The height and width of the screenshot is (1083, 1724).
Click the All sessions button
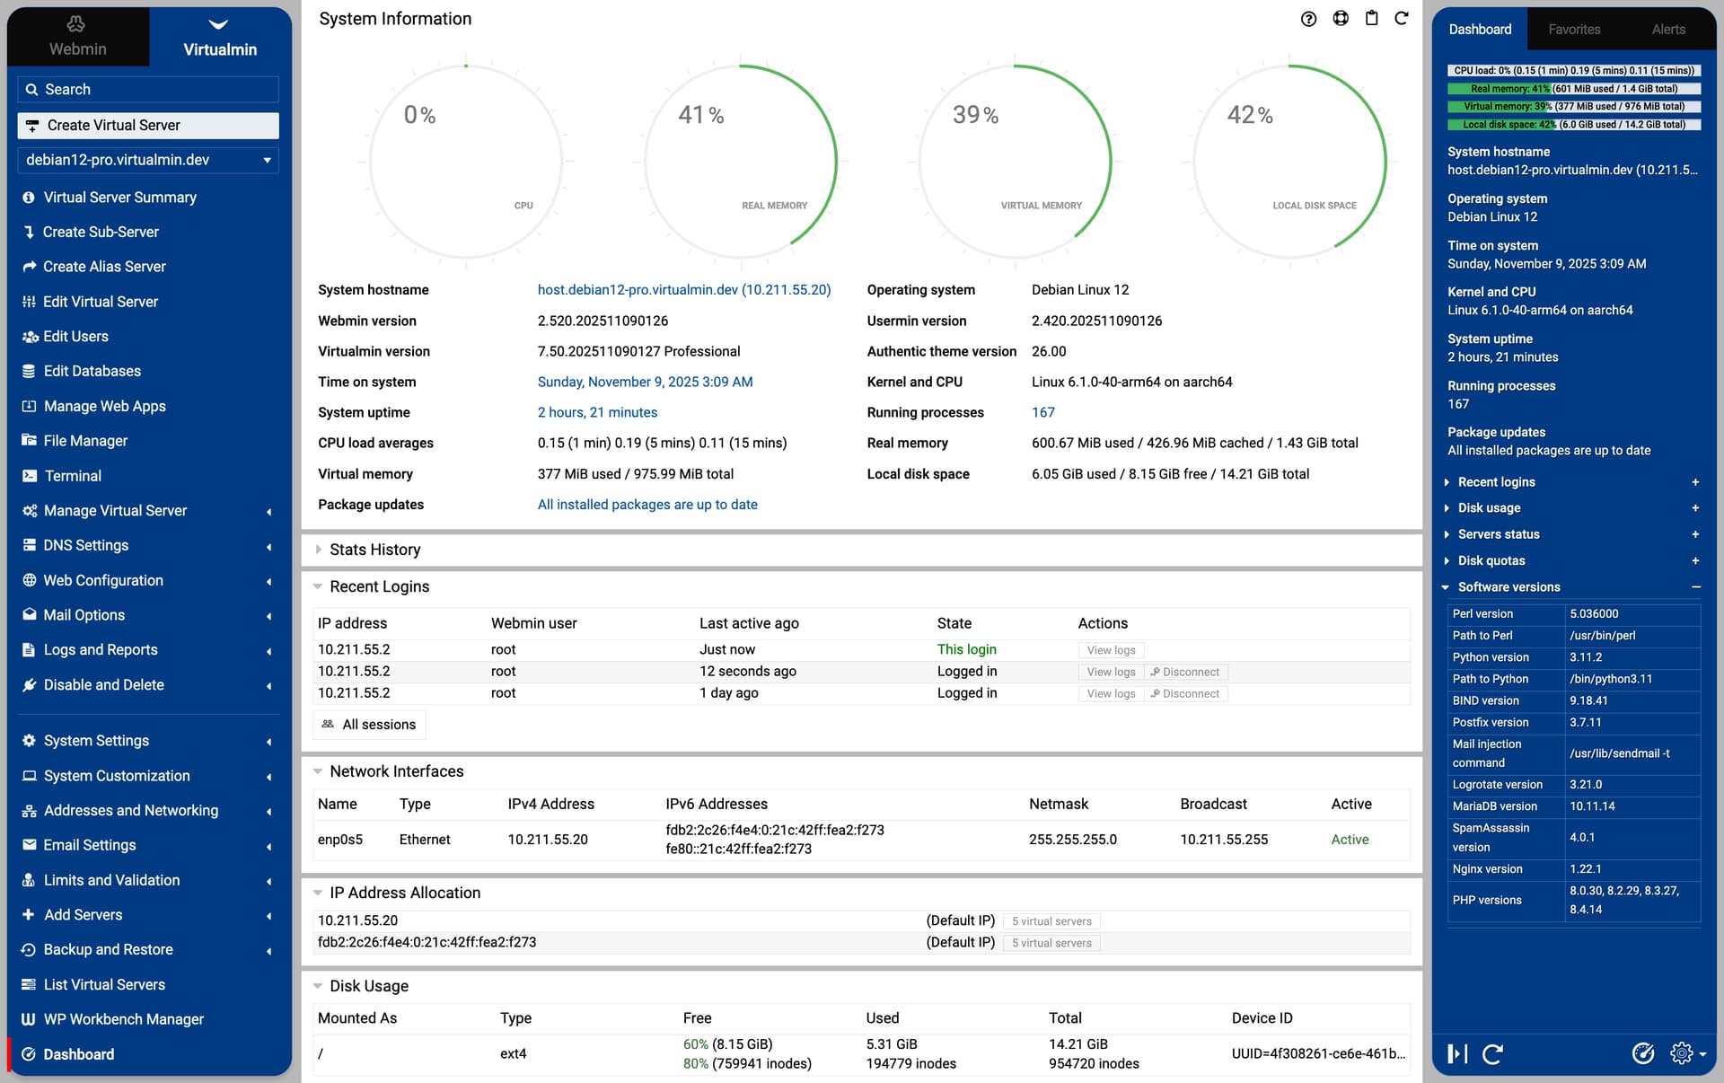point(369,725)
